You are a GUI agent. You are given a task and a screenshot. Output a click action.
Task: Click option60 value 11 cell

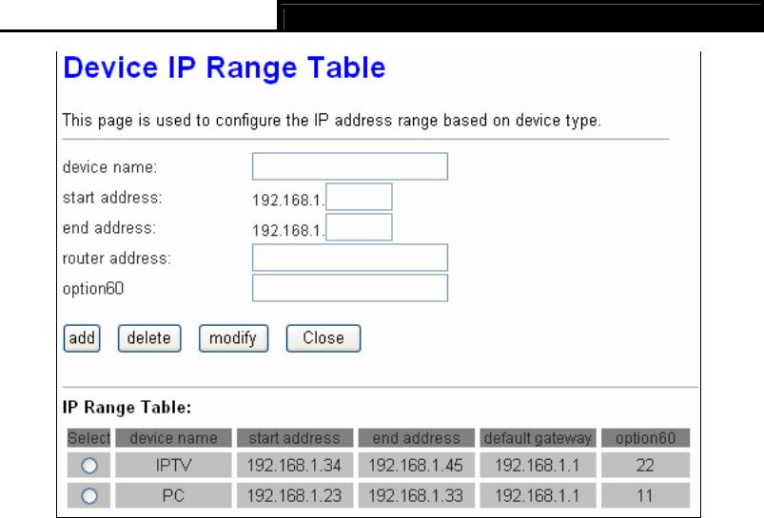click(646, 495)
